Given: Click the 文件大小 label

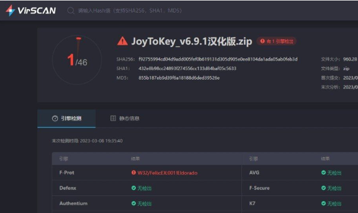Looking at the screenshot, I should click(330, 59).
